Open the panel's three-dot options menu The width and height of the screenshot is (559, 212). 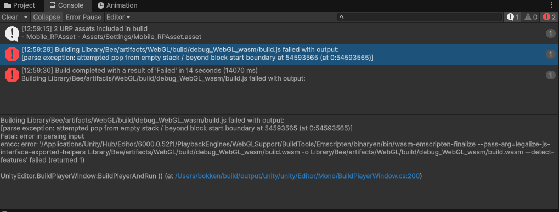(x=551, y=5)
